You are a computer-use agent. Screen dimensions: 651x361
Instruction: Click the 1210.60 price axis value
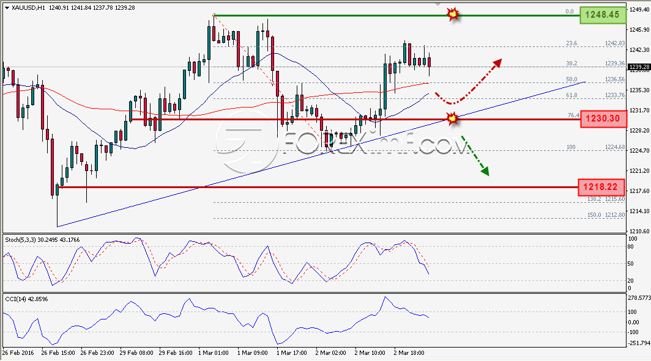point(639,231)
